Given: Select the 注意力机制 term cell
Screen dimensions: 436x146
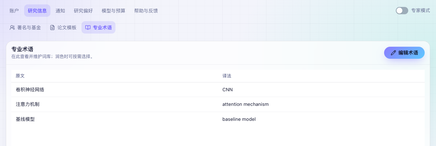Looking at the screenshot, I should click(x=114, y=104).
